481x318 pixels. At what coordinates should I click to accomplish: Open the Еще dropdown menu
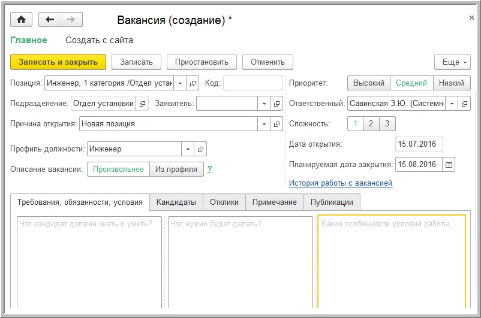point(452,62)
